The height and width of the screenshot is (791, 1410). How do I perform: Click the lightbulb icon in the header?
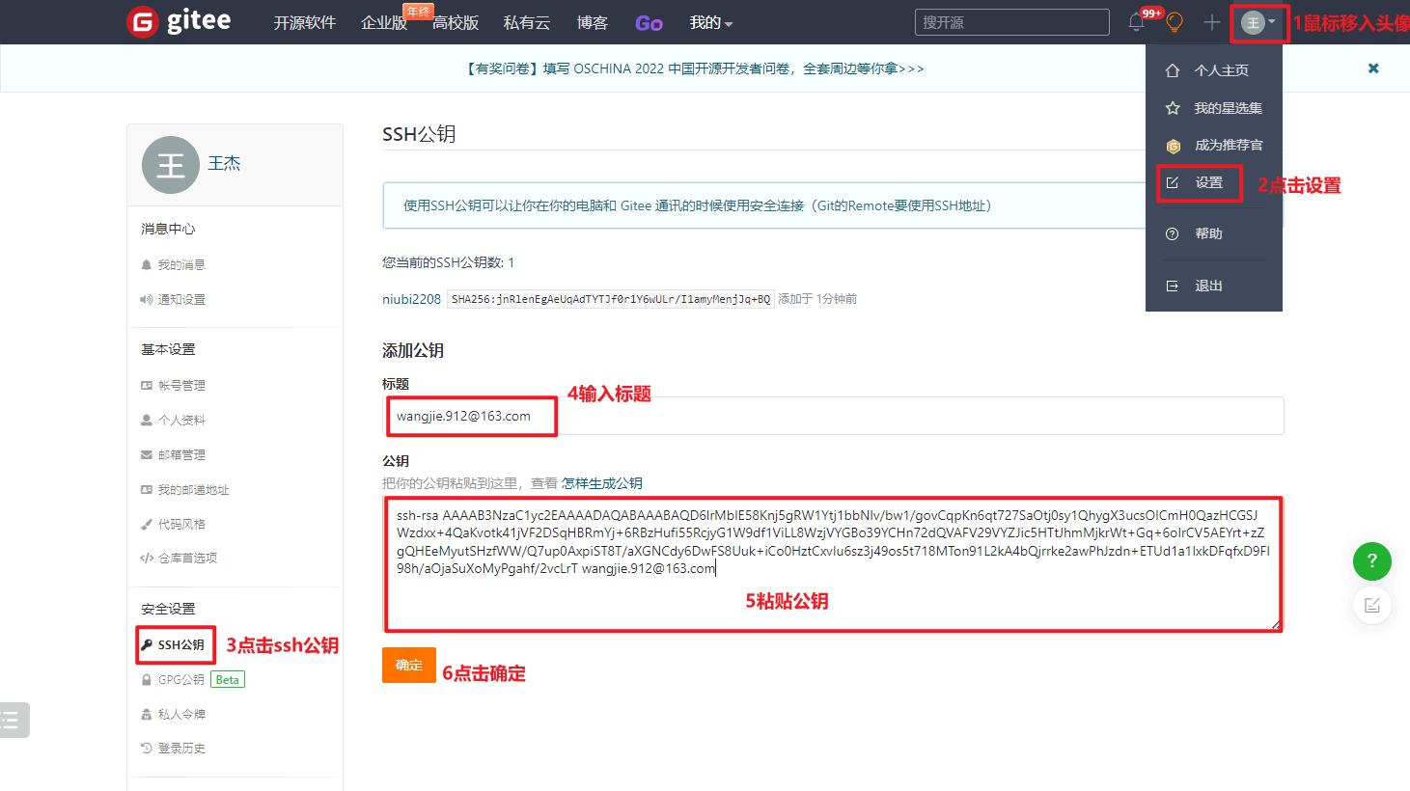[x=1175, y=22]
